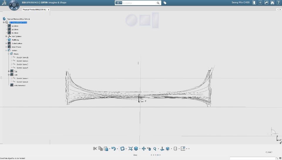
Task: Select the fifth toolbar page dot
Action: click(160, 155)
